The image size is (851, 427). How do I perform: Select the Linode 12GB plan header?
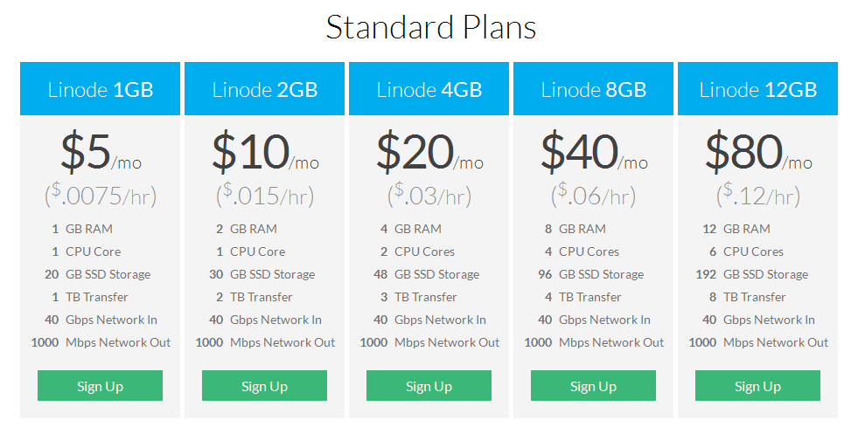(757, 89)
